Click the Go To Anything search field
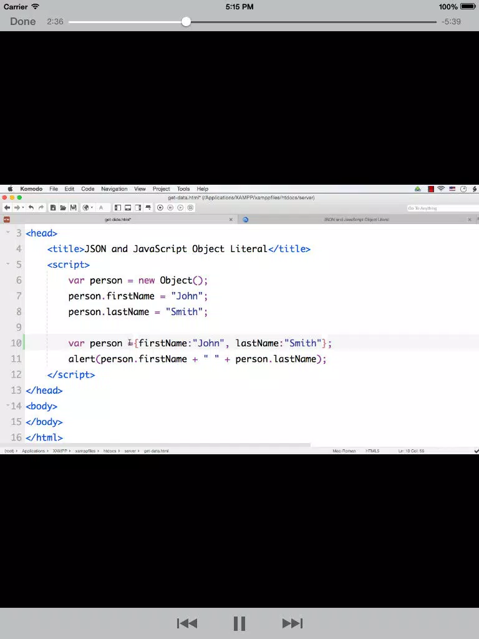This screenshot has height=639, width=479. pos(443,208)
